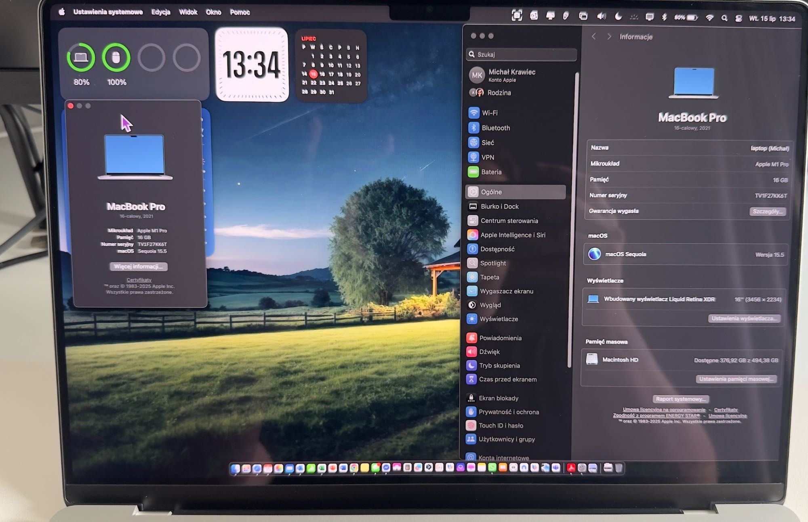The image size is (808, 522).
Task: Open Control Center from menu bar
Action: click(739, 18)
